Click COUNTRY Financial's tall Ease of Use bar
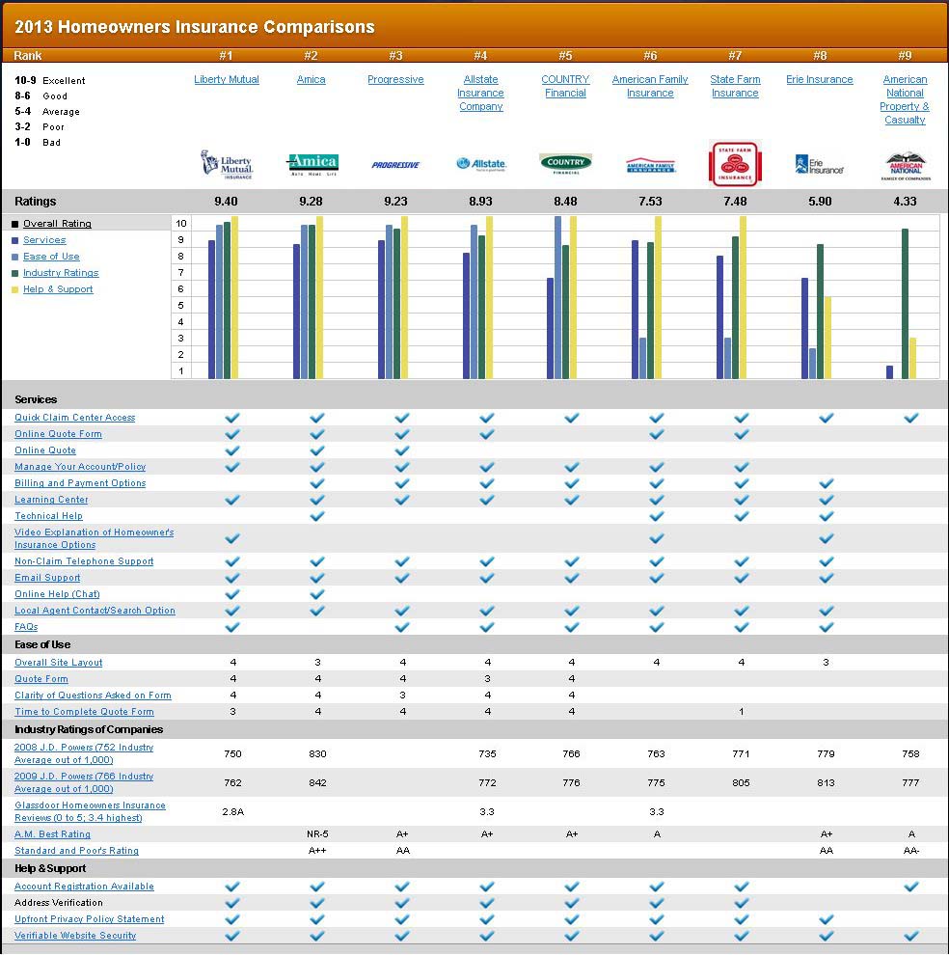Viewport: 949px width, 955px height. point(558,297)
